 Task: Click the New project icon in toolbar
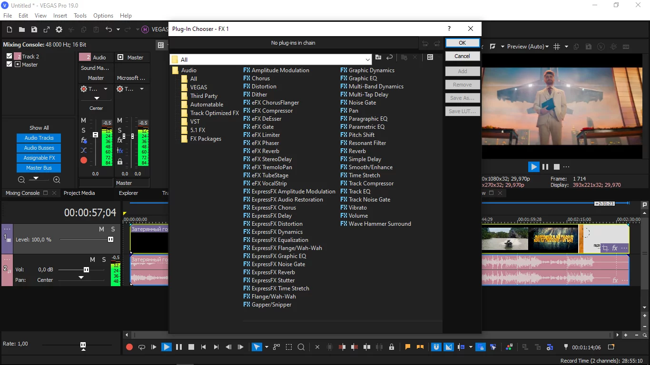10,29
